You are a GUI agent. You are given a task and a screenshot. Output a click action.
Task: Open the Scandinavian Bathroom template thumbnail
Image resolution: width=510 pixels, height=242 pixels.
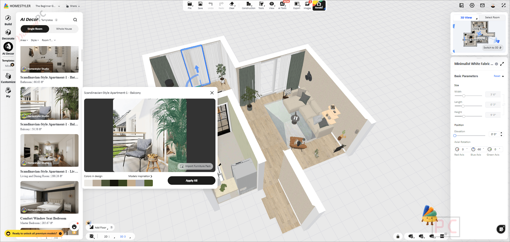(49, 59)
